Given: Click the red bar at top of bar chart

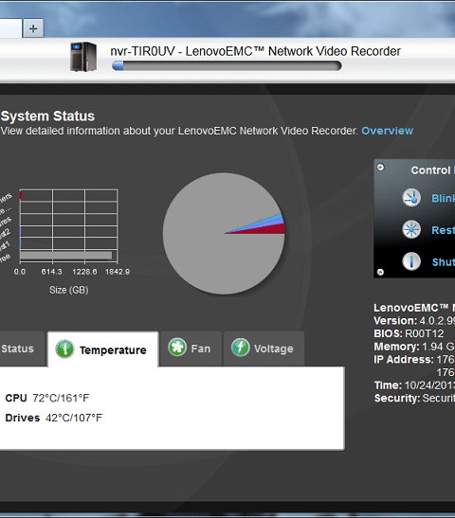Looking at the screenshot, I should click(x=21, y=195).
